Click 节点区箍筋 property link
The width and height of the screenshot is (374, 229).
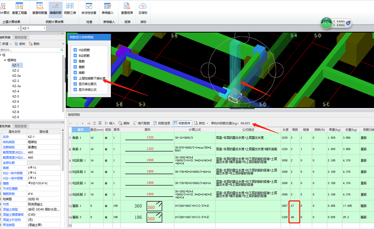coord(10,189)
